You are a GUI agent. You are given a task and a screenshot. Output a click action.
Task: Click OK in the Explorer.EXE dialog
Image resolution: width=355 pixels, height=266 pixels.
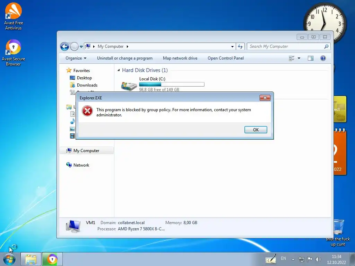coord(256,130)
